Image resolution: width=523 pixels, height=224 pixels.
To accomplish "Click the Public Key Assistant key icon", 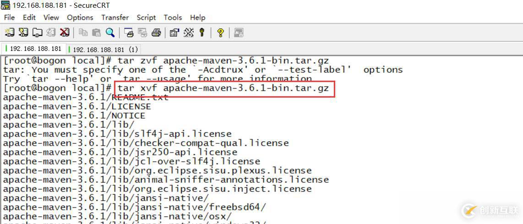I will 202,33.
